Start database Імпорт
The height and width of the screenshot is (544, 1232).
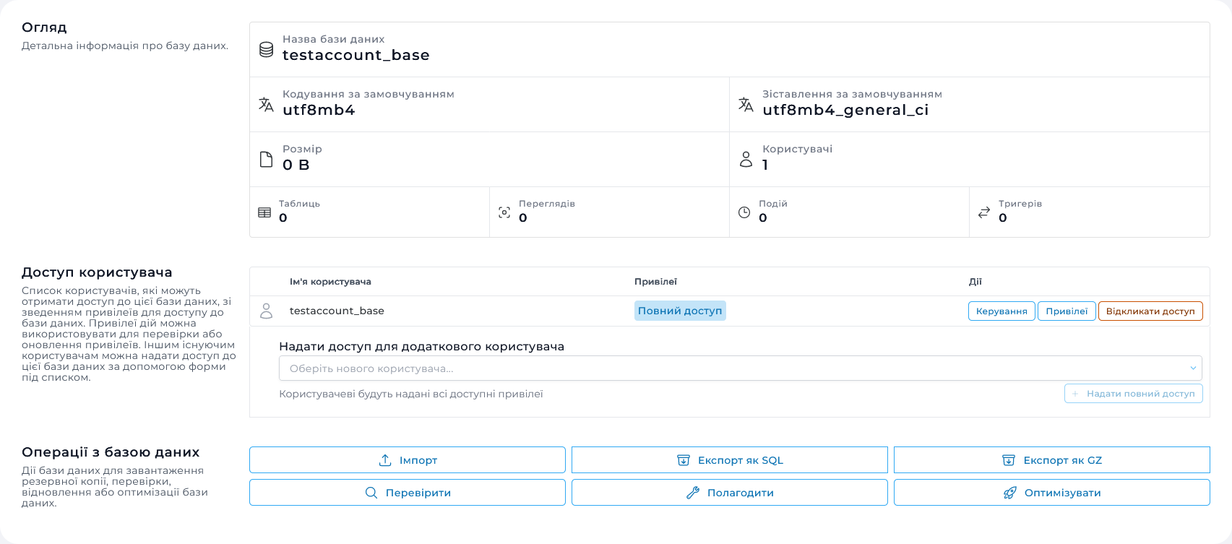point(408,460)
